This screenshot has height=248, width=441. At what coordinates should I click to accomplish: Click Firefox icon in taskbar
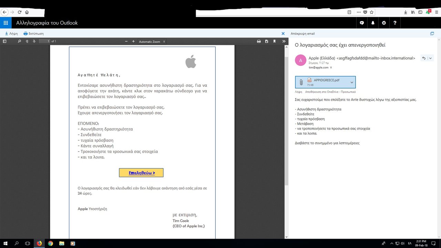39,243
